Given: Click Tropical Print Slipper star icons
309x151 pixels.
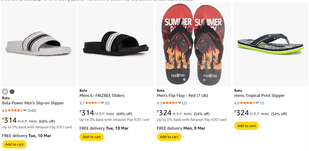Looking at the screenshot, I should pyautogui.click(x=247, y=103).
